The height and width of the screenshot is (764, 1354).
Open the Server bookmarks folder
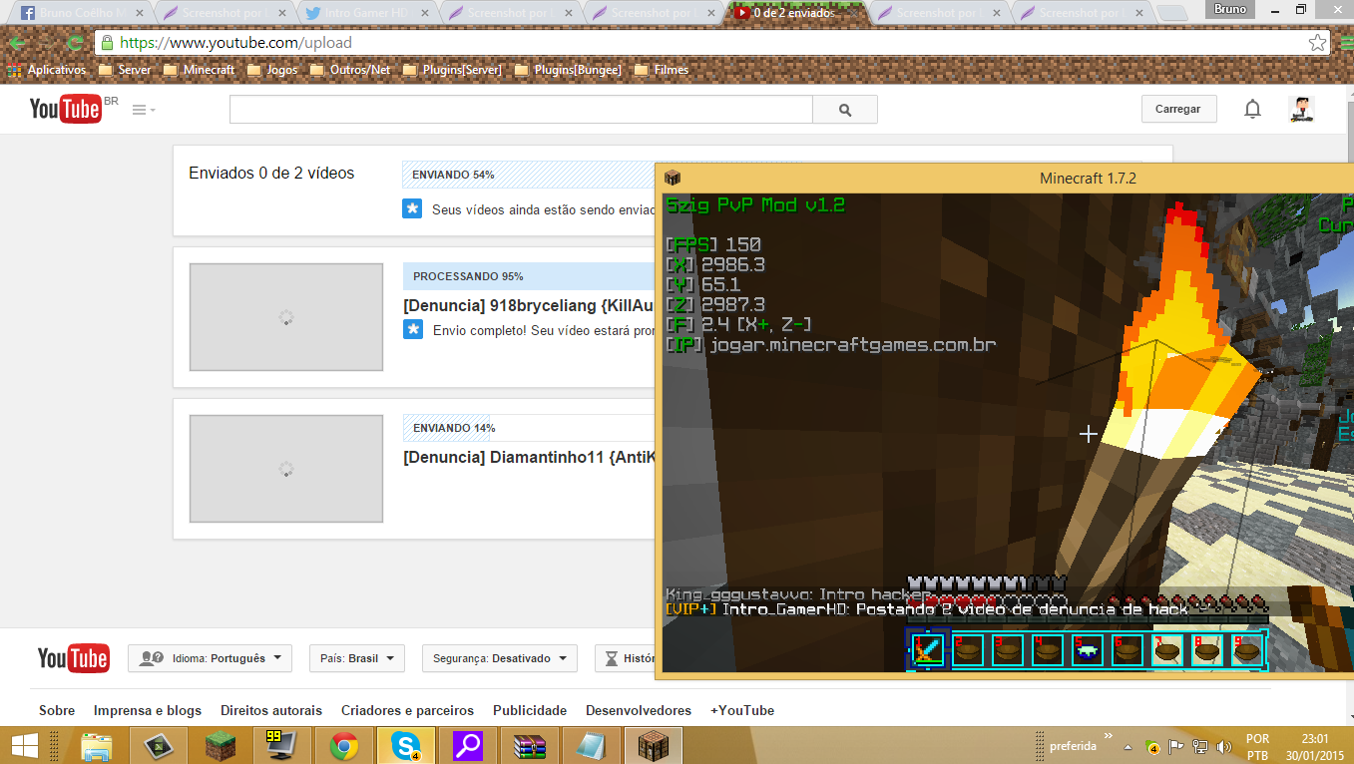click(x=125, y=70)
